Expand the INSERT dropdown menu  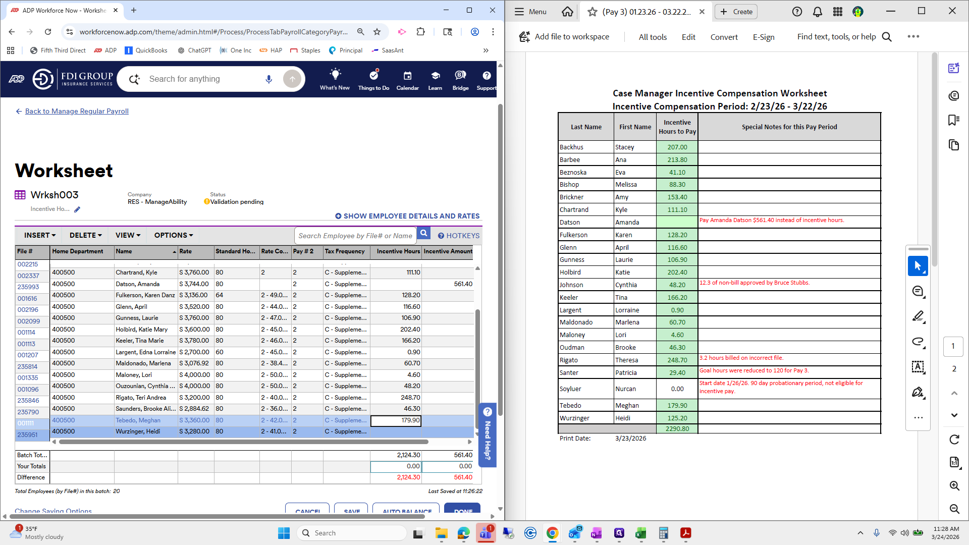[x=40, y=235]
